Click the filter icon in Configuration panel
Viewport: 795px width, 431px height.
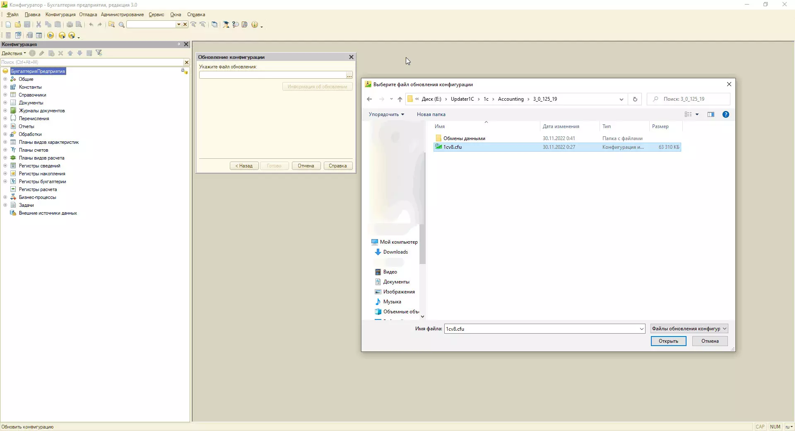[x=99, y=53]
